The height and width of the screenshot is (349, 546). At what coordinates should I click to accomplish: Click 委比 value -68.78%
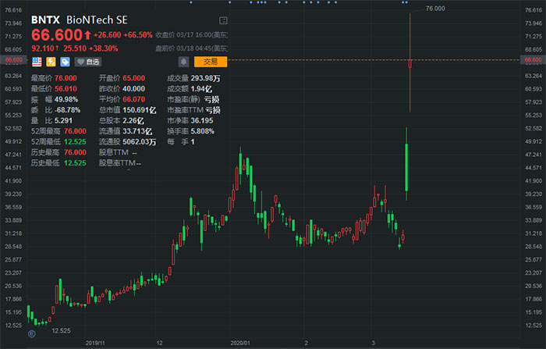(67, 110)
